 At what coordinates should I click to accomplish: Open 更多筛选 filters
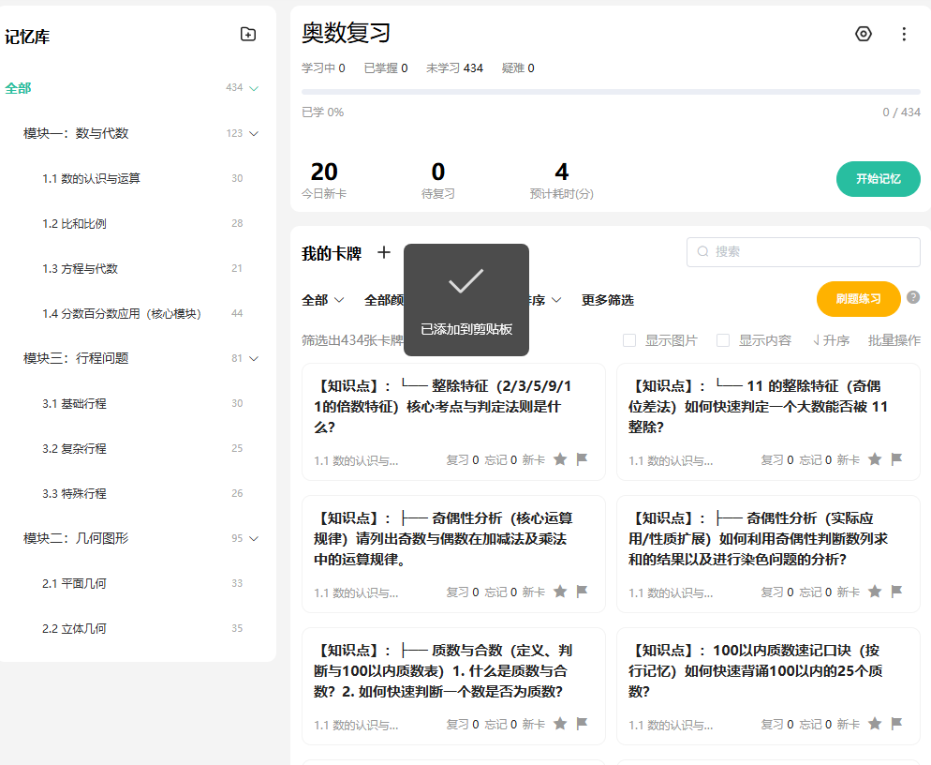608,300
